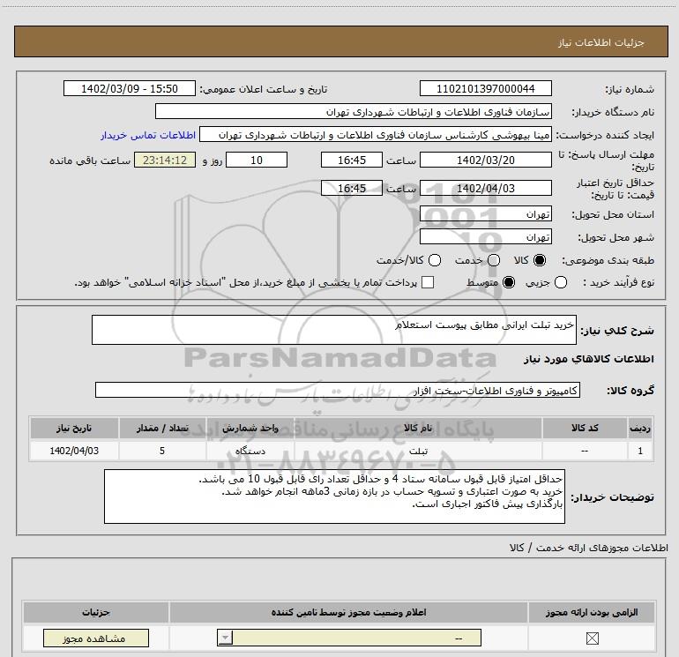Image resolution: width=679 pixels, height=657 pixels.
Task: Toggle the mandatory permit checkbox
Action: coord(592,638)
